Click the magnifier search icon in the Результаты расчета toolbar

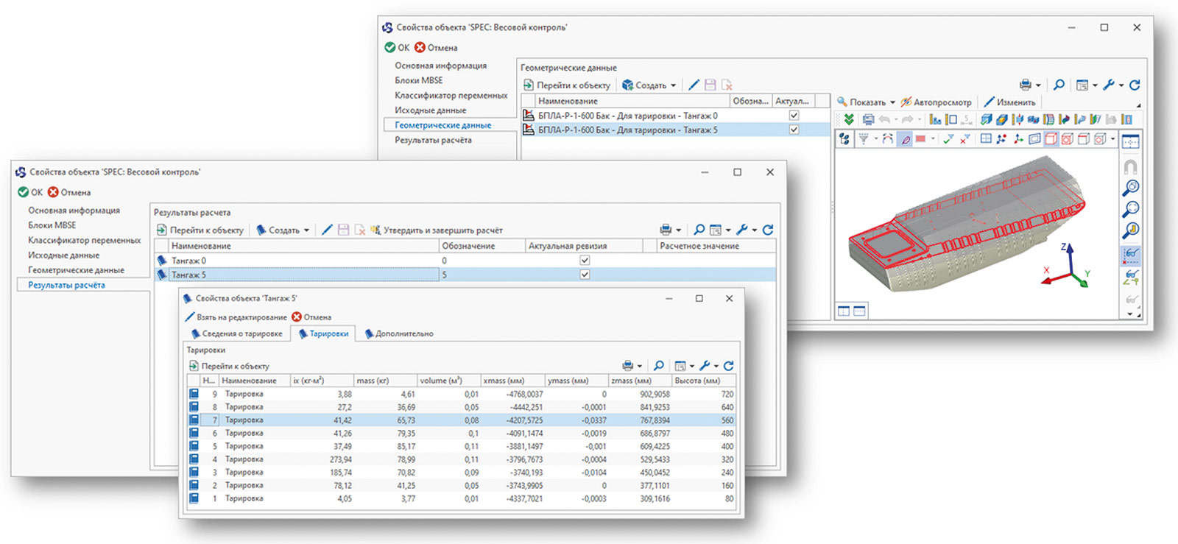(699, 230)
